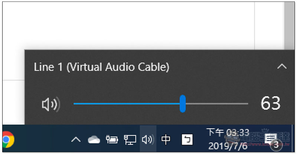
Task: Click the gray unfilled part of volume slider
Action: point(217,104)
